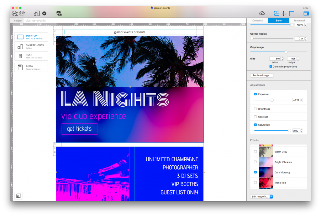Click X handle of spacer below LA Nights
321x216 pixels.
55,144
